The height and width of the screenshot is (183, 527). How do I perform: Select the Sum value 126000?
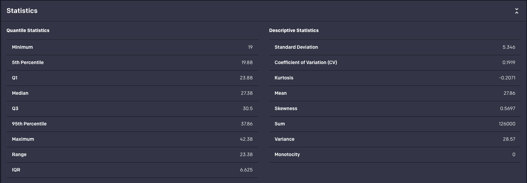tap(507, 124)
